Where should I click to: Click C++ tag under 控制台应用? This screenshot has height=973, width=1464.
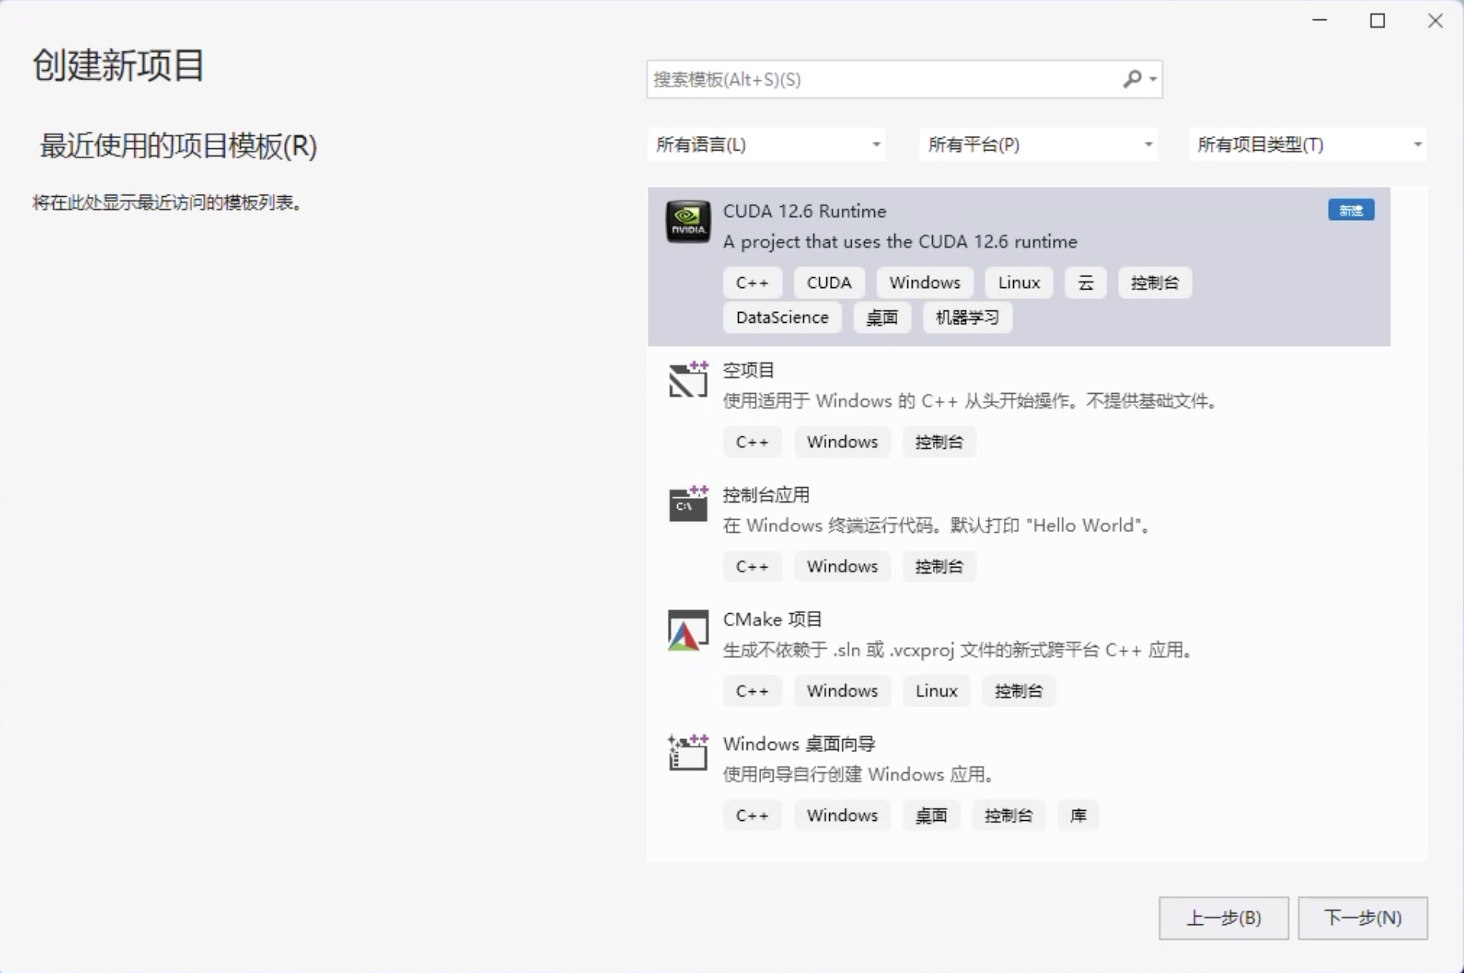pos(752,566)
